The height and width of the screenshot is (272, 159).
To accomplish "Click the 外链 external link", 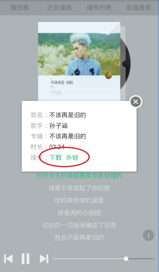I will [72, 158].
